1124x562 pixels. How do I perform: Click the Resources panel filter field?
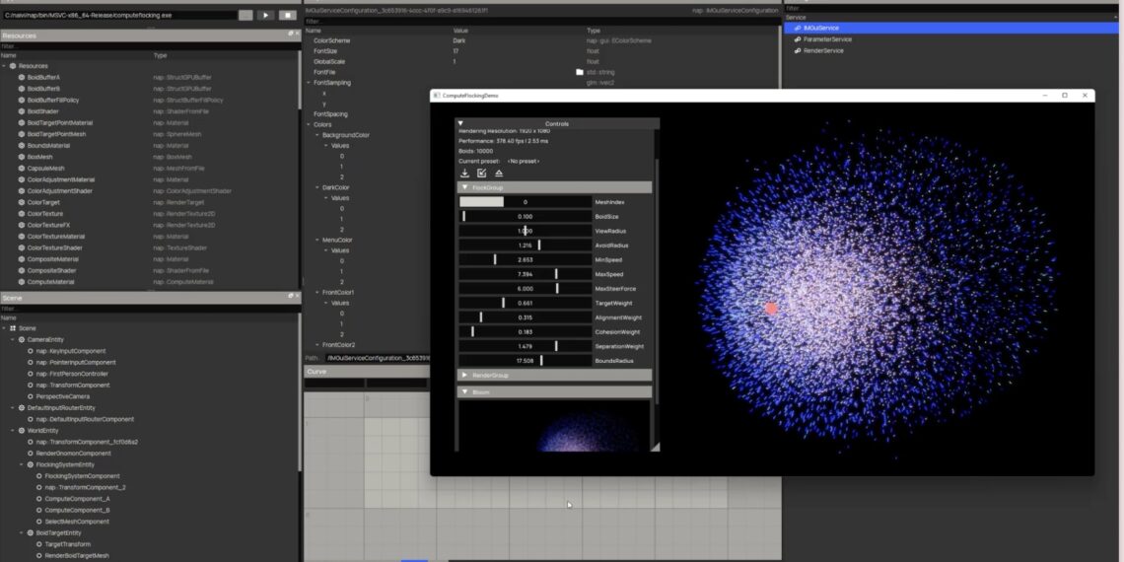click(x=148, y=46)
